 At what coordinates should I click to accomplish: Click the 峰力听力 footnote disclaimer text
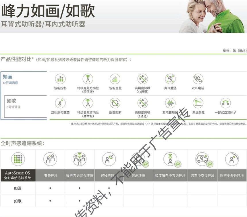tap(158, 124)
